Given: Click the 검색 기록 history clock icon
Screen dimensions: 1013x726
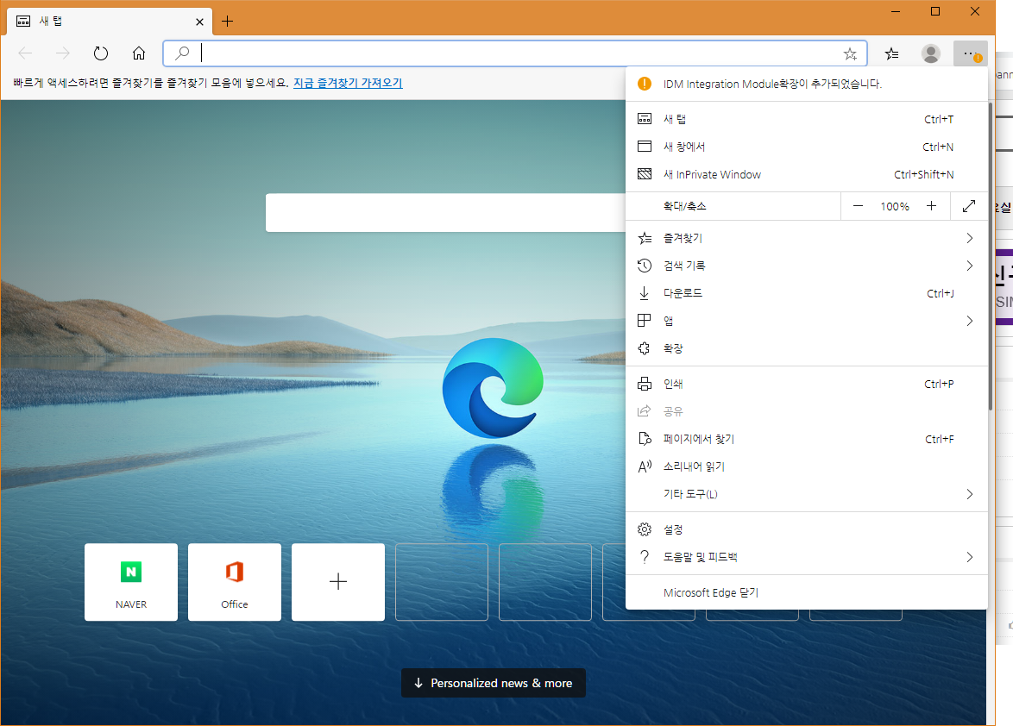Looking at the screenshot, I should tap(645, 266).
